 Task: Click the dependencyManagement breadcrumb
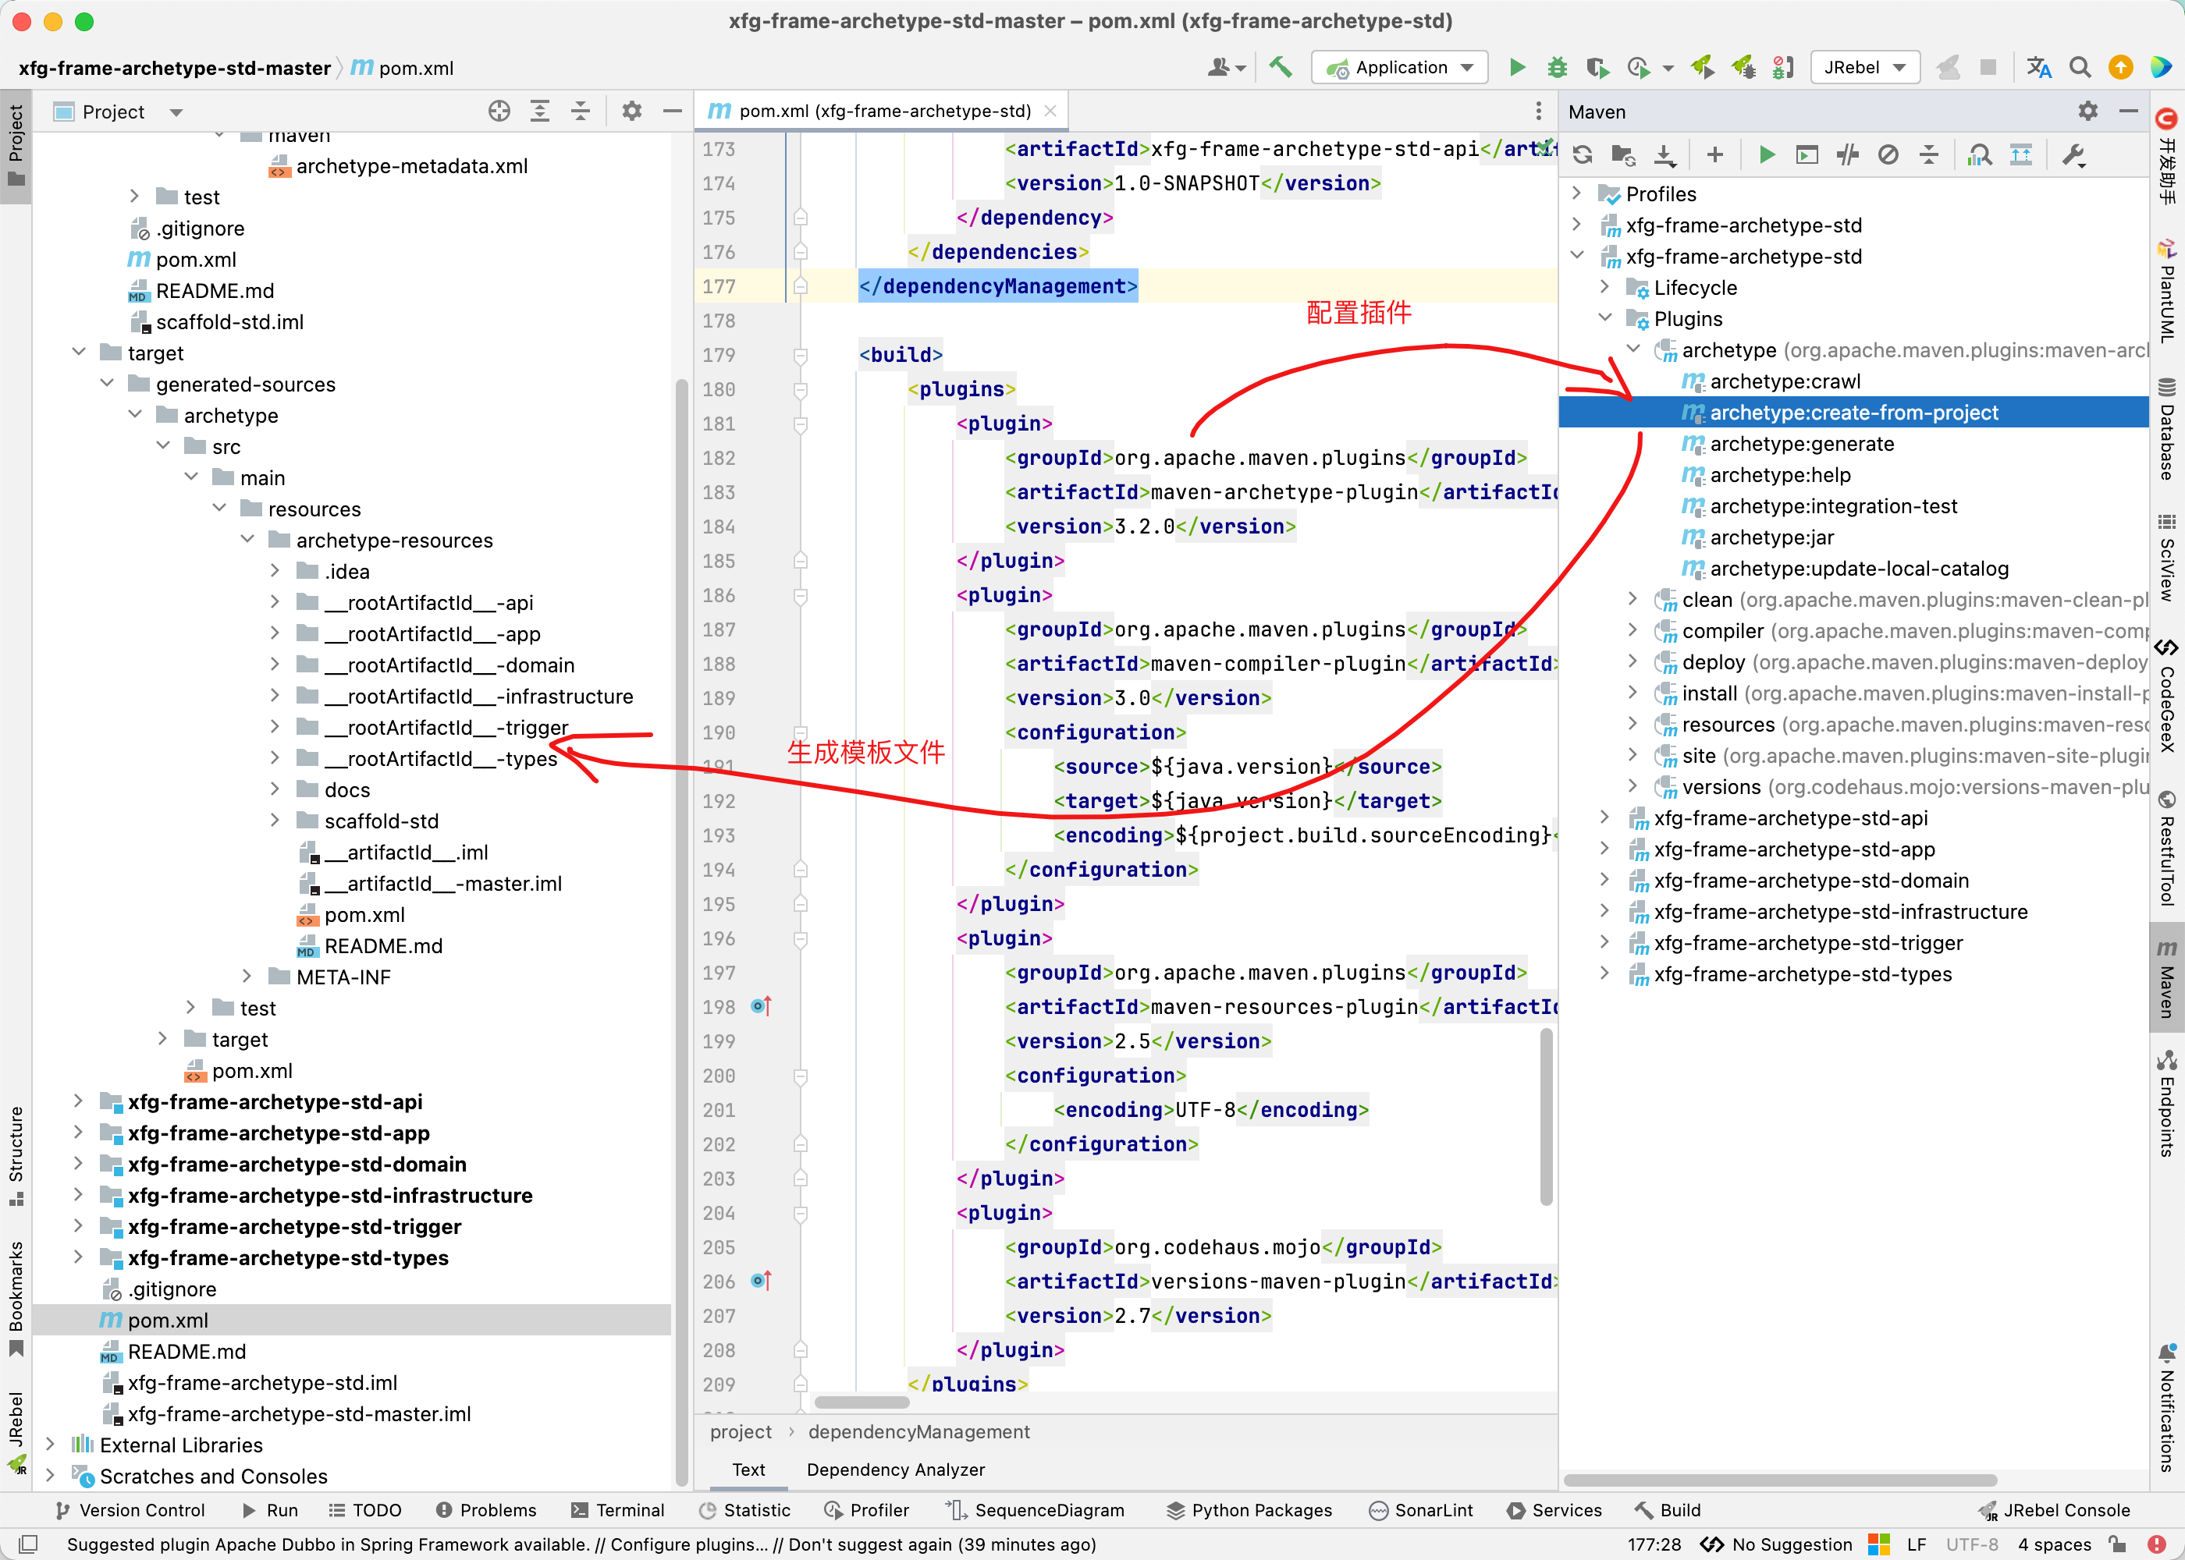point(918,1431)
